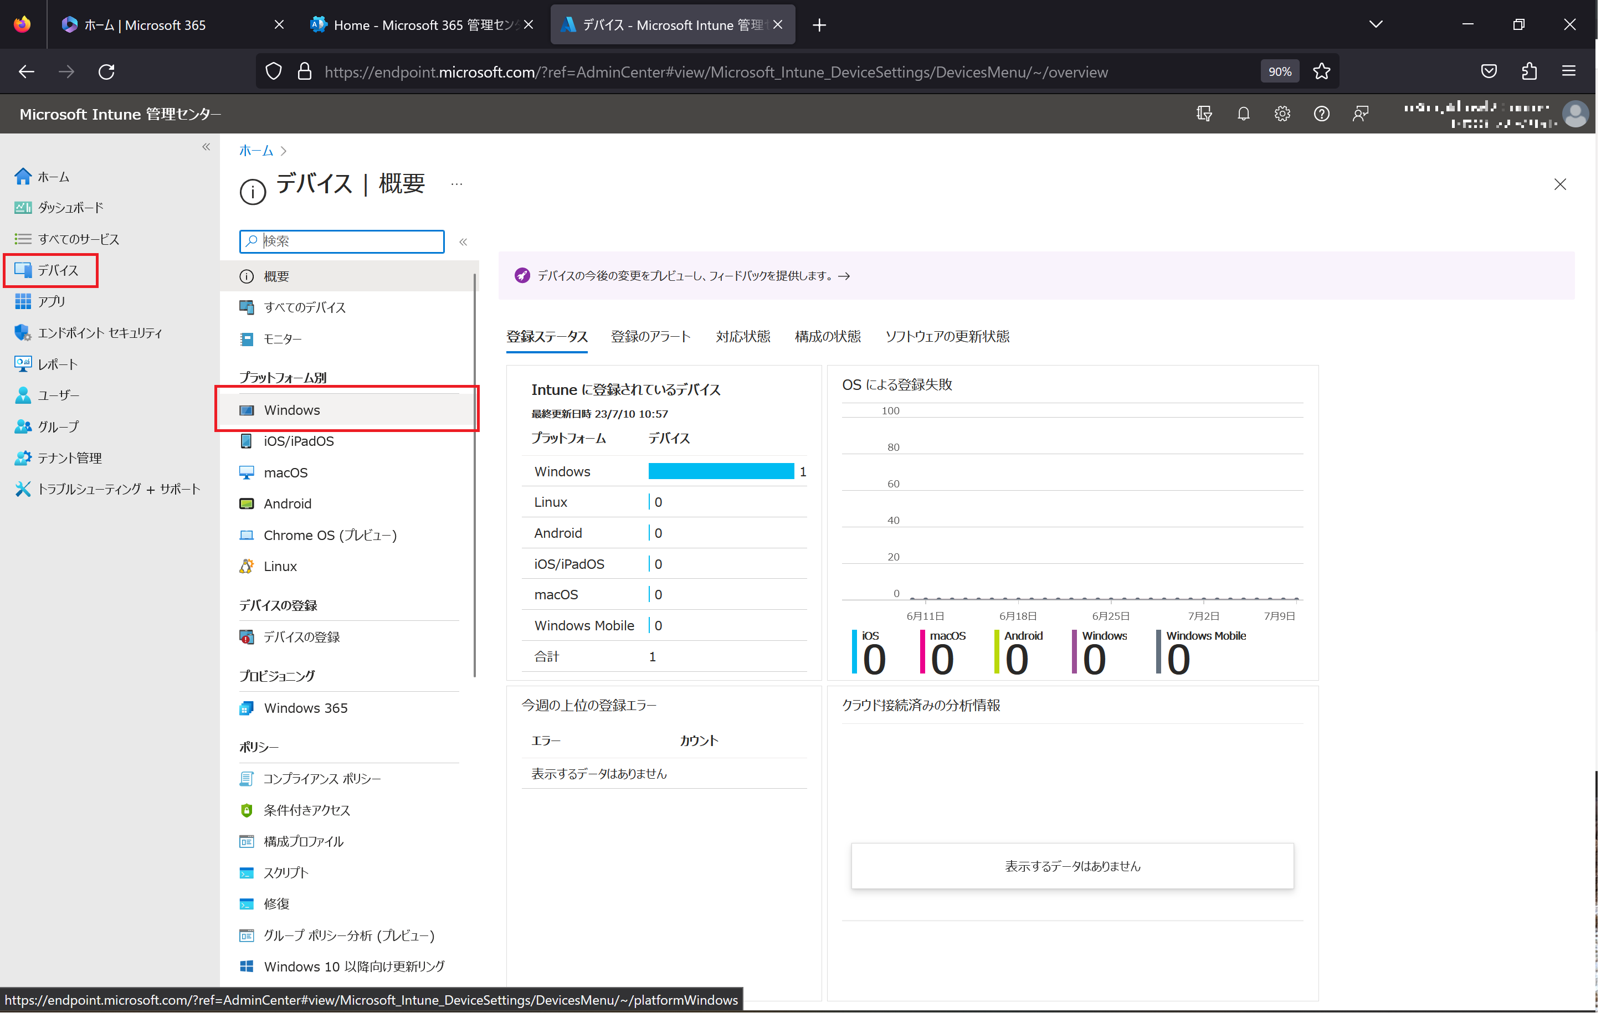
Task: Click the 検索 box in the device menu
Action: [x=342, y=242]
